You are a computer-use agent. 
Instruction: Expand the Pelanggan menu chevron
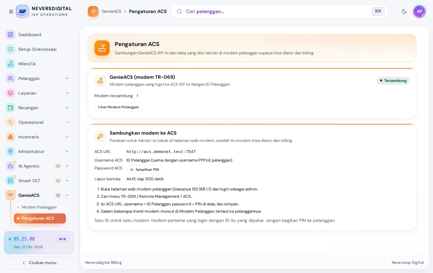(67, 78)
